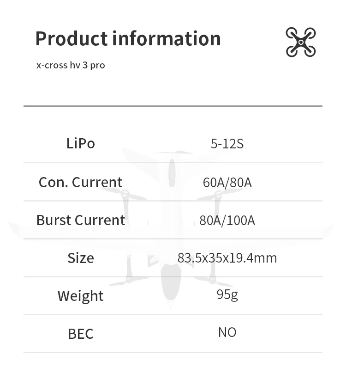Click the Burst Current label
Viewport: 346px width, 392px height.
[x=80, y=220]
